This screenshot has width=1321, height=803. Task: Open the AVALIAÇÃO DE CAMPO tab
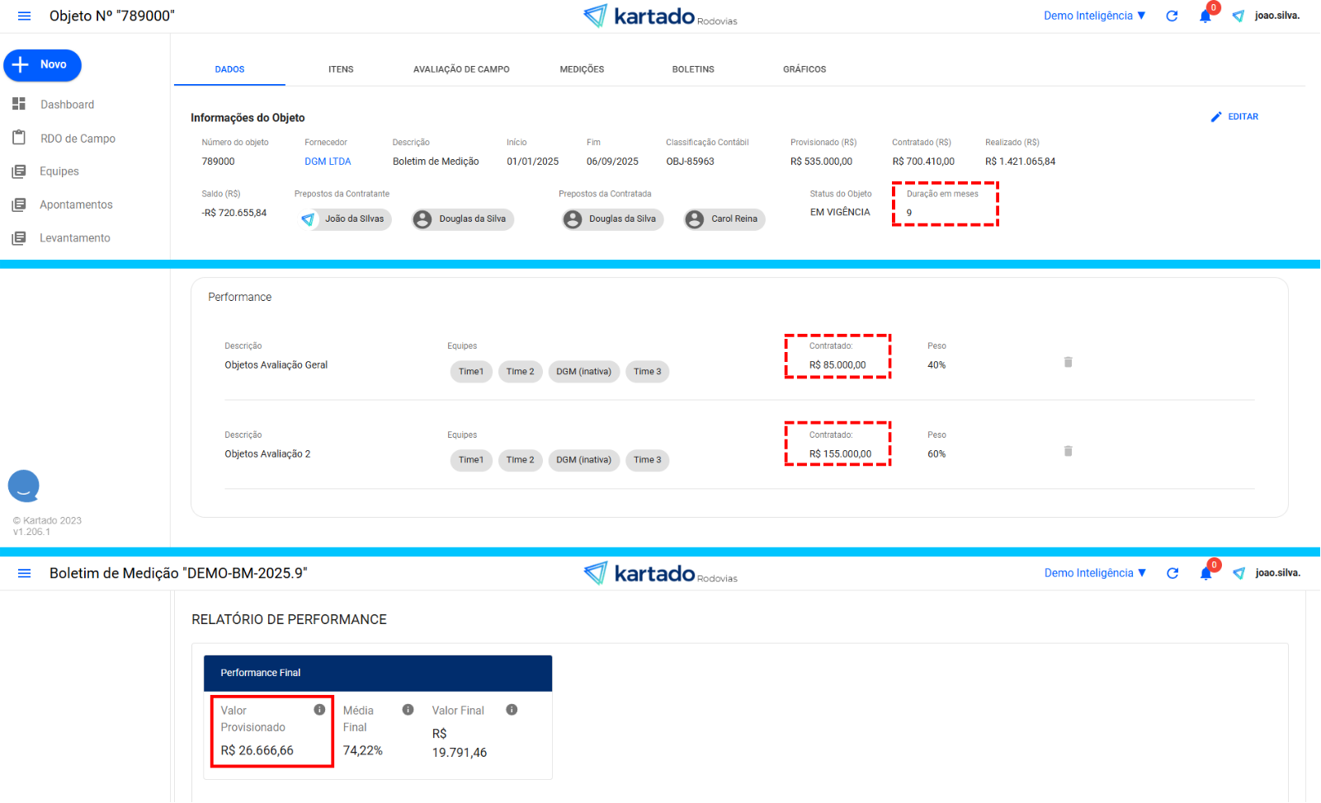click(461, 69)
